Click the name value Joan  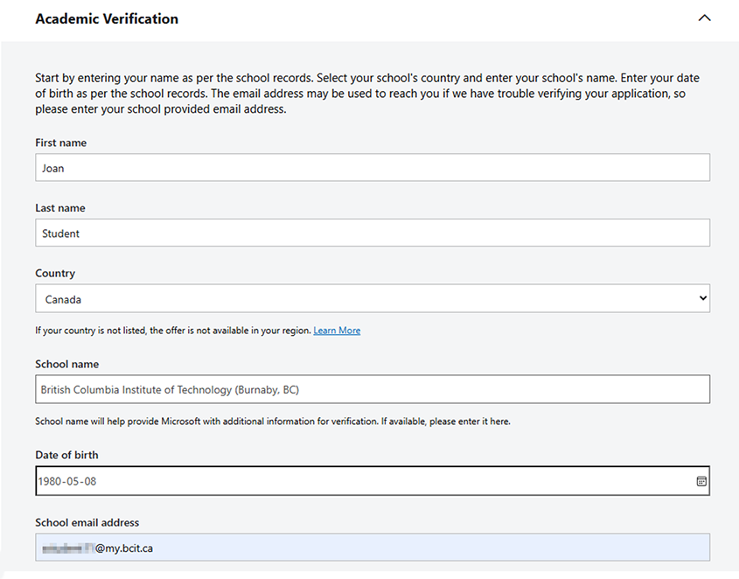pyautogui.click(x=52, y=167)
